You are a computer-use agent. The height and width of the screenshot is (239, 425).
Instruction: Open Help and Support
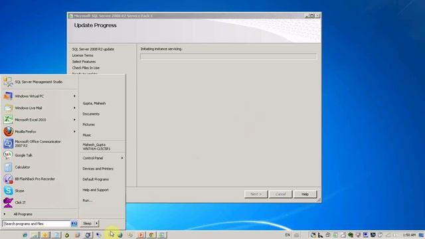[x=96, y=190]
